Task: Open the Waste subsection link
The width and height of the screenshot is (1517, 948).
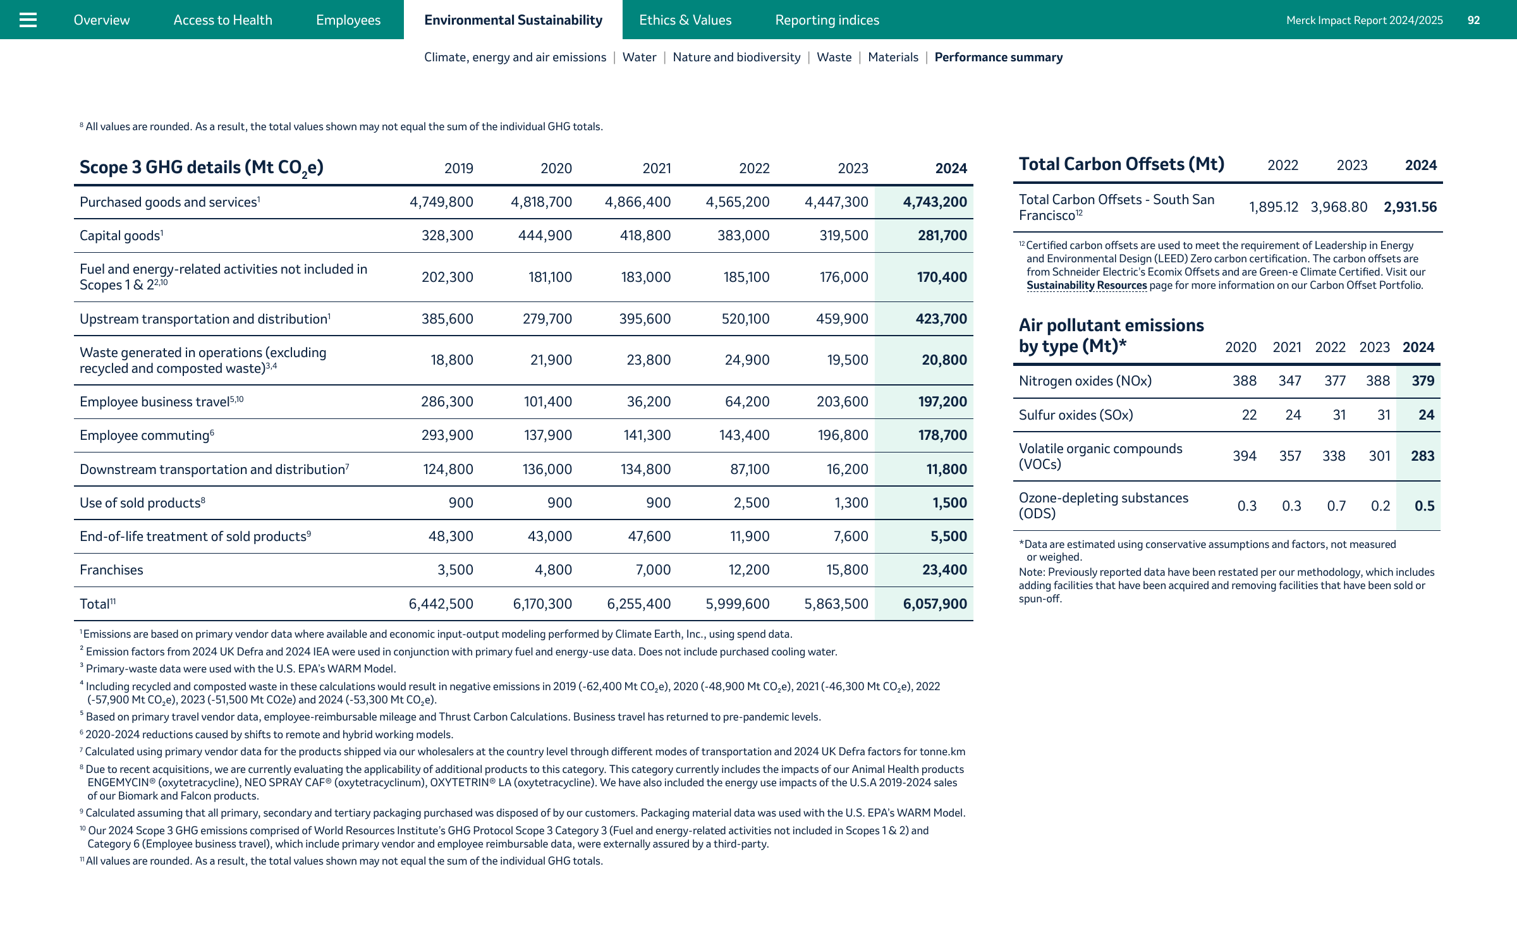Action: (834, 57)
